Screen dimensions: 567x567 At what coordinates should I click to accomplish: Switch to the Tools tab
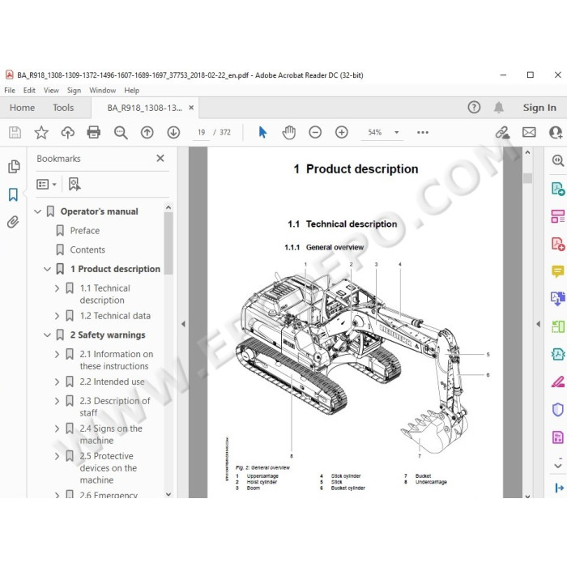(63, 108)
